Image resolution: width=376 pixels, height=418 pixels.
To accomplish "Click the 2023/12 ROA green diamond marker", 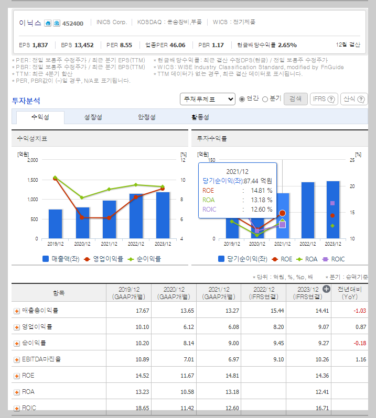I will [x=332, y=226].
